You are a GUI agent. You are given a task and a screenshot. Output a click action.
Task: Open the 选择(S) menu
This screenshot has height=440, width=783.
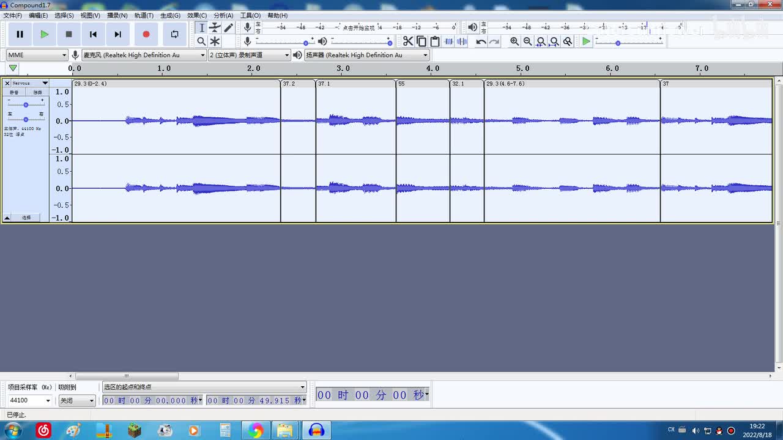(64, 15)
